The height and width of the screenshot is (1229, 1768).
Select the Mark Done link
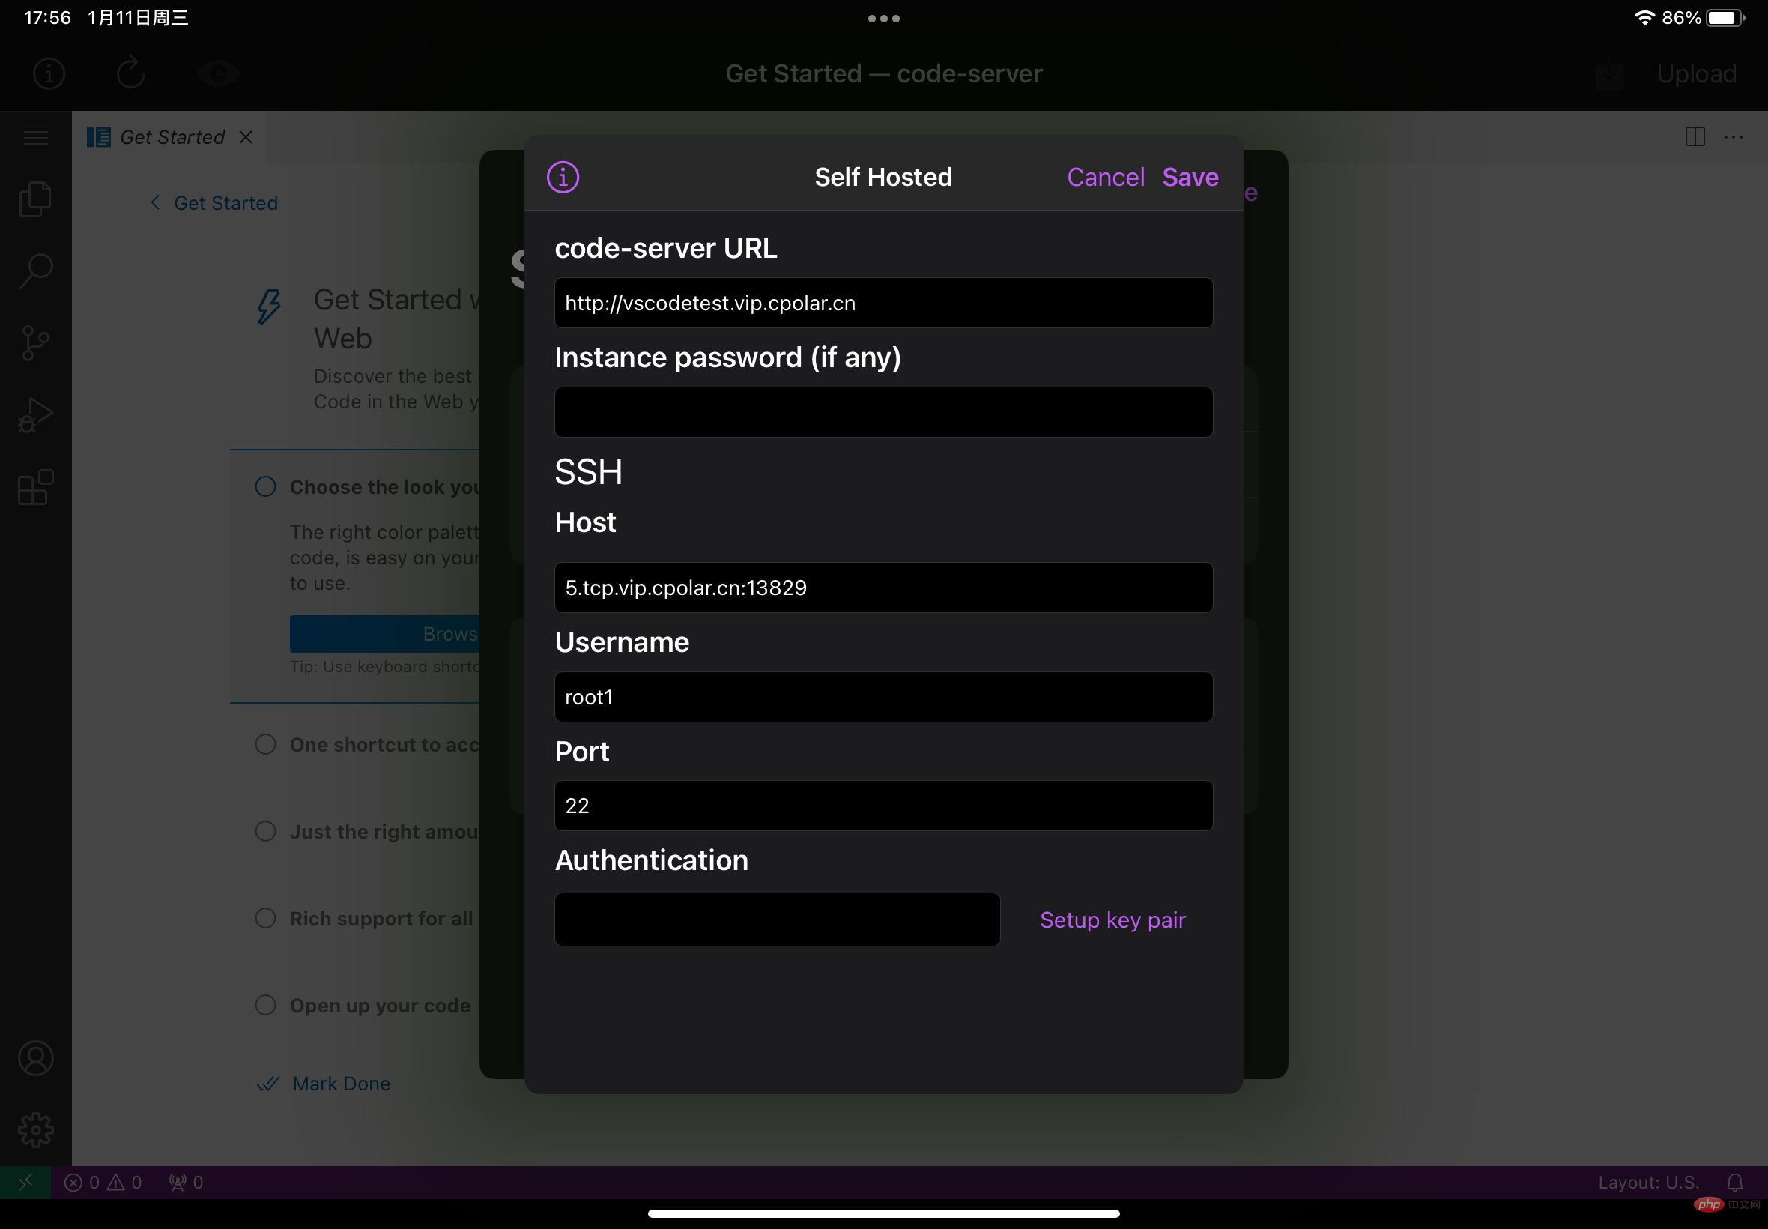click(x=342, y=1083)
